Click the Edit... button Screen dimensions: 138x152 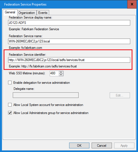[120, 95]
